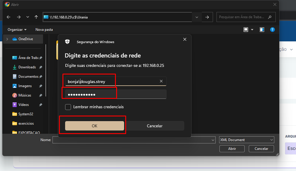Toggle the preview pane icon
The image size is (296, 171).
click(262, 30)
